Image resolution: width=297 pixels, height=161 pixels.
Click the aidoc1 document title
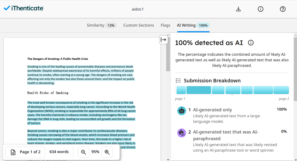pyautogui.click(x=138, y=9)
